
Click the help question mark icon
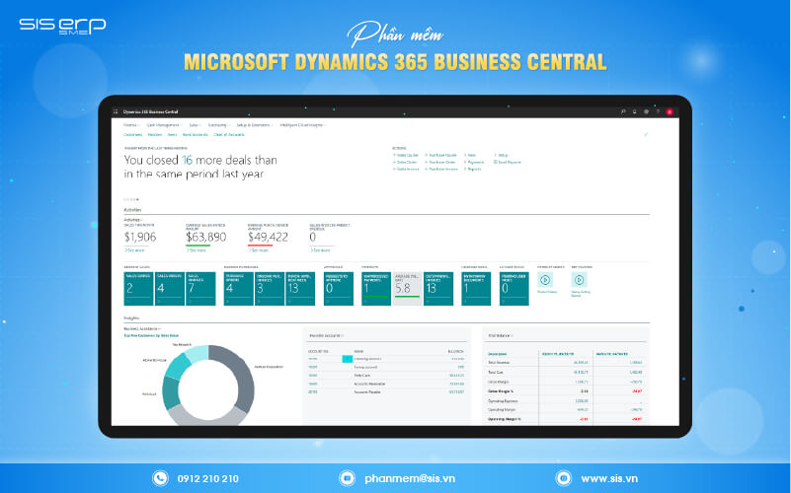click(658, 112)
